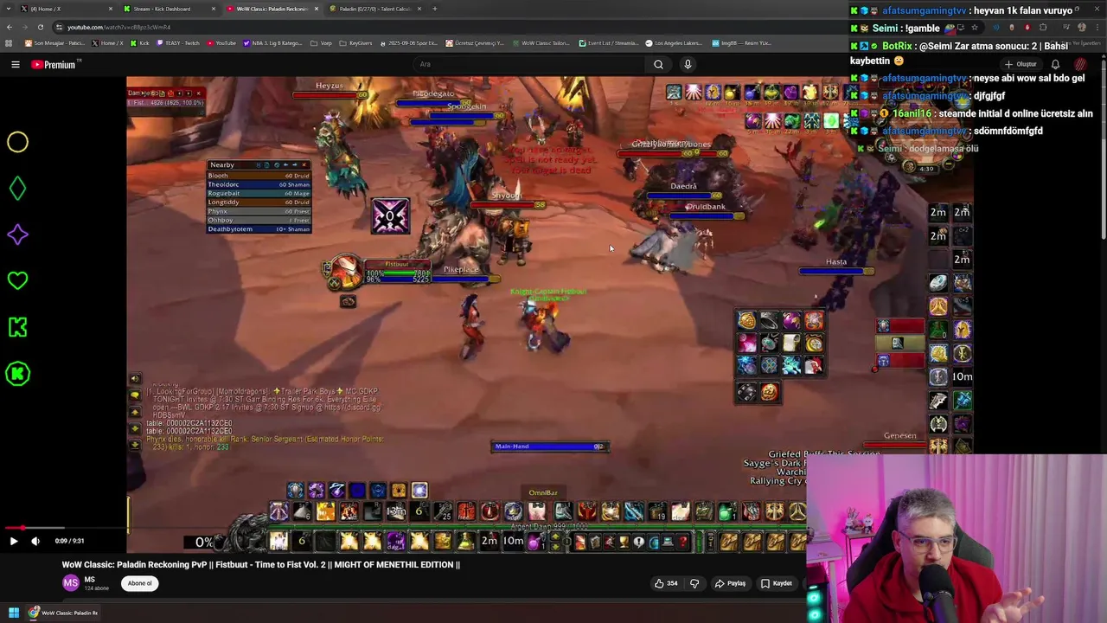
Task: Go forward in browser history
Action: coord(24,27)
